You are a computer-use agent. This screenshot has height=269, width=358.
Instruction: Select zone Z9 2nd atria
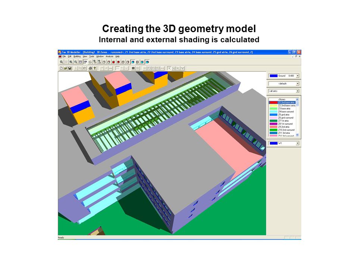pyautogui.click(x=282, y=127)
